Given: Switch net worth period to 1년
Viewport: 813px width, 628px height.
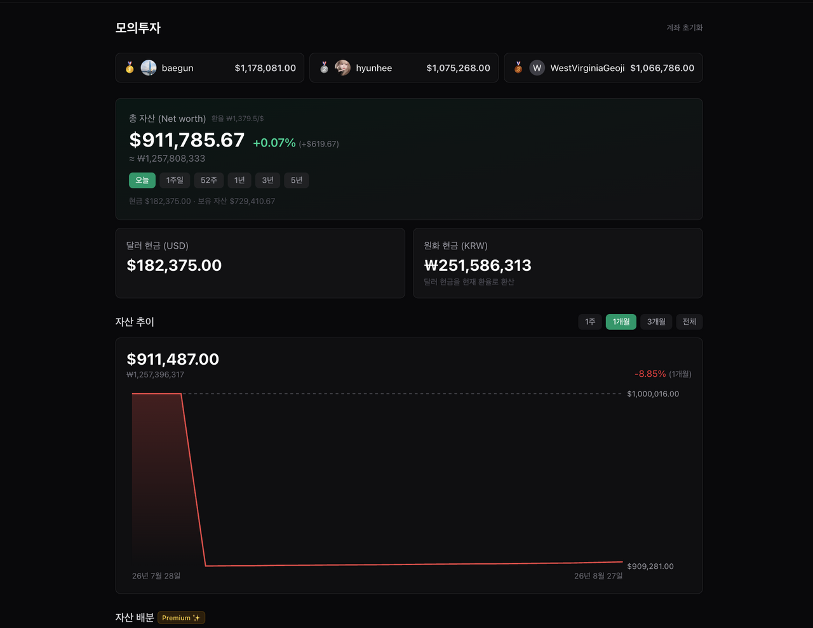Looking at the screenshot, I should coord(239,180).
